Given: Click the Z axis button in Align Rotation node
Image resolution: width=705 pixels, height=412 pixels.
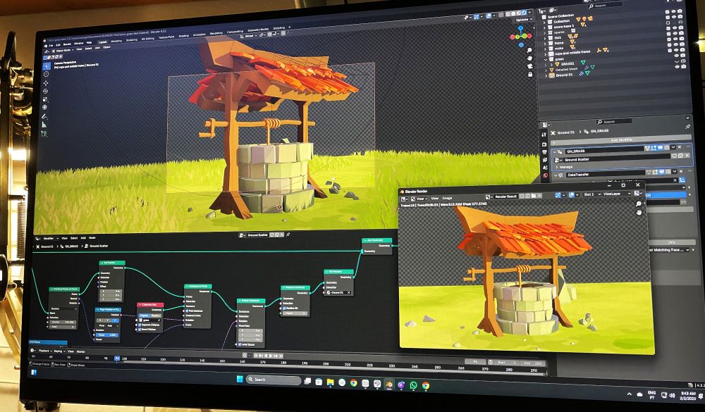Looking at the screenshot, I should point(115,320).
